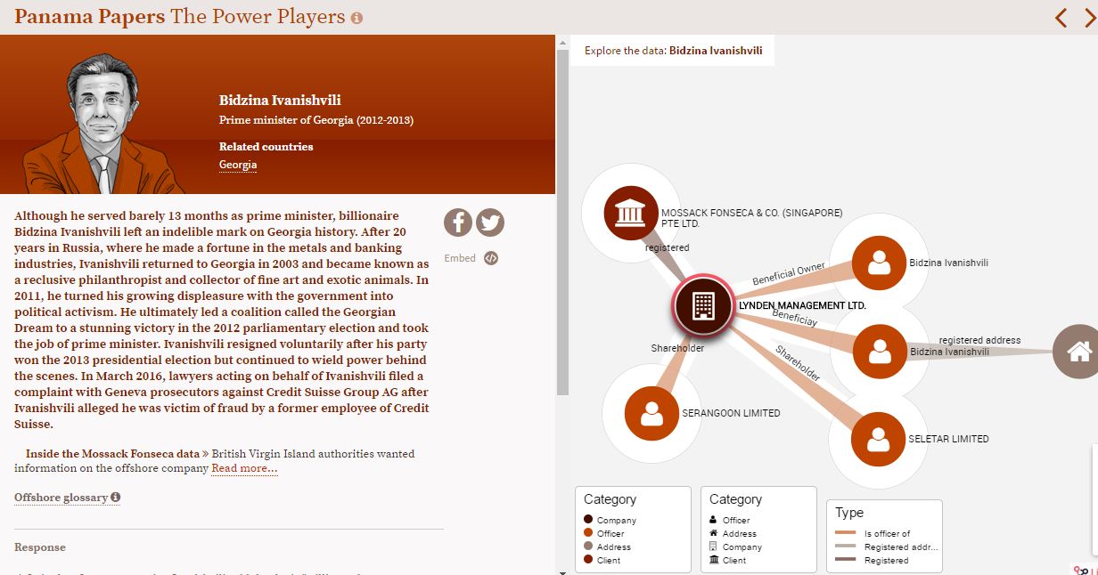Click the article panel vertical scrollbar

coord(562,223)
